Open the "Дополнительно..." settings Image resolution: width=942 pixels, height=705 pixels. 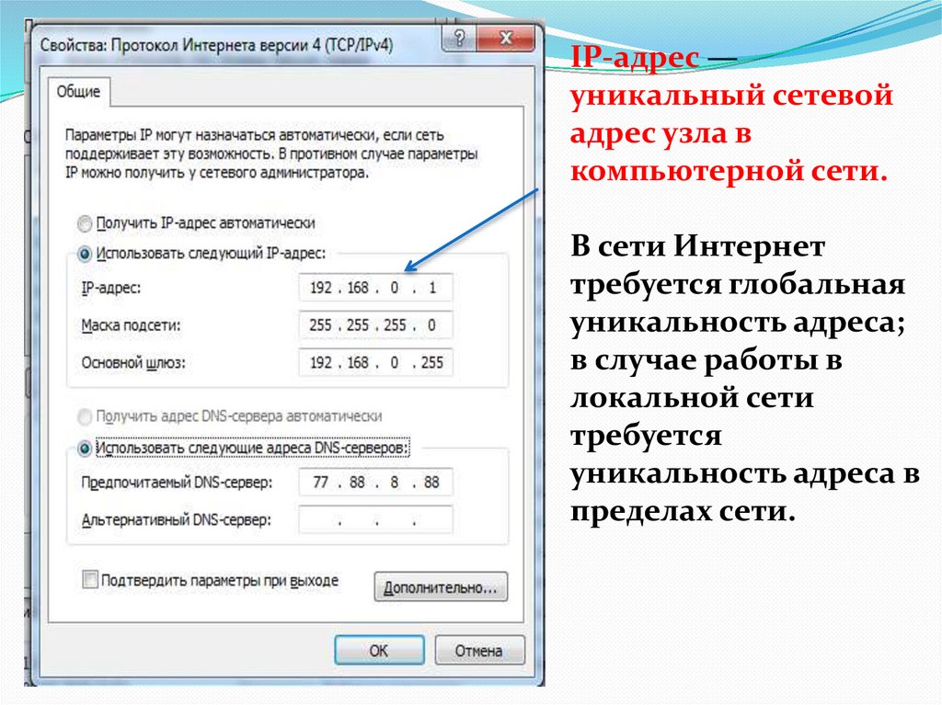[439, 587]
